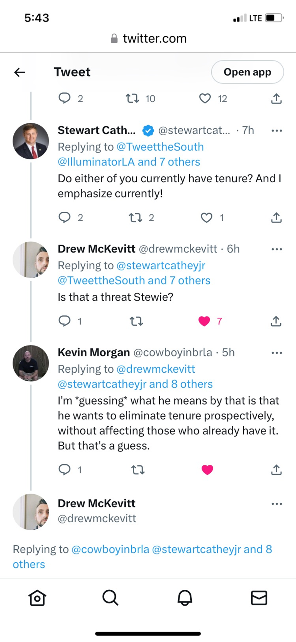Unlike Kevin Morgan's tweet about tenure

click(x=207, y=470)
